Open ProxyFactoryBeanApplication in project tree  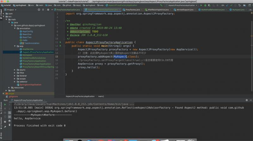[36, 64]
